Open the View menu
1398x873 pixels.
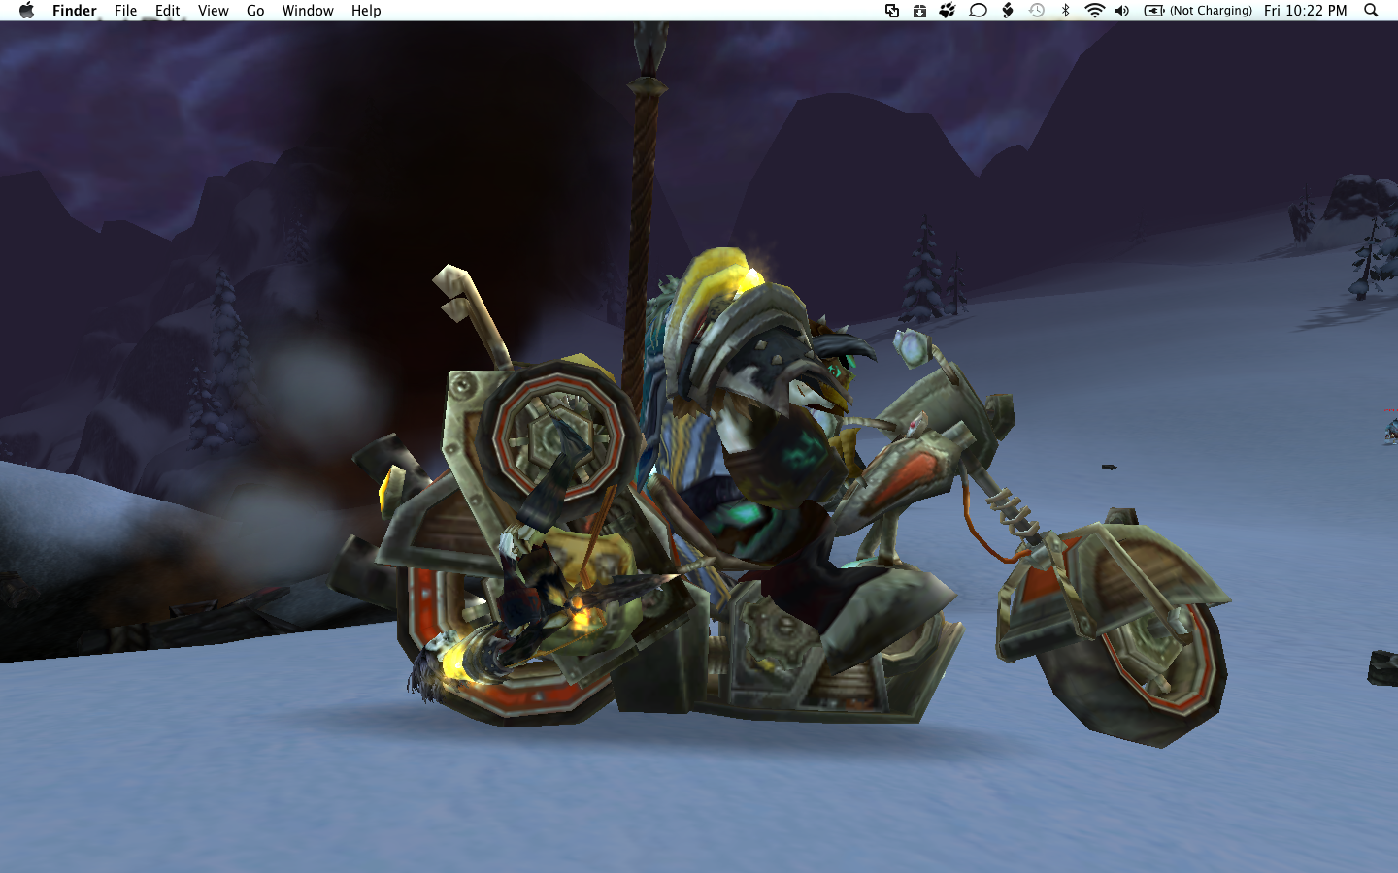[213, 11]
